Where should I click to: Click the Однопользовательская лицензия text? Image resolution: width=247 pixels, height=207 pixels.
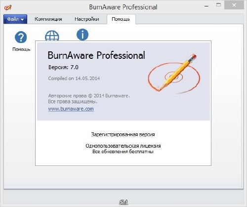[123, 146]
